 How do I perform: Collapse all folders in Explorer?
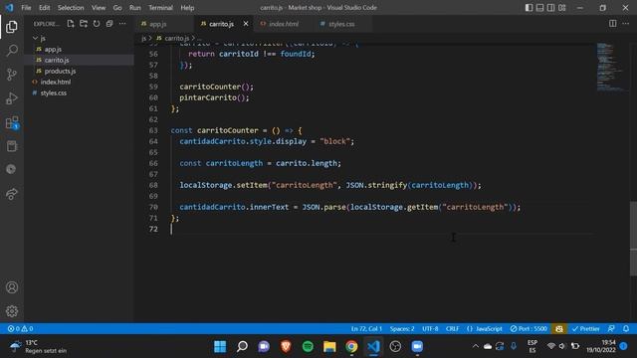click(109, 24)
